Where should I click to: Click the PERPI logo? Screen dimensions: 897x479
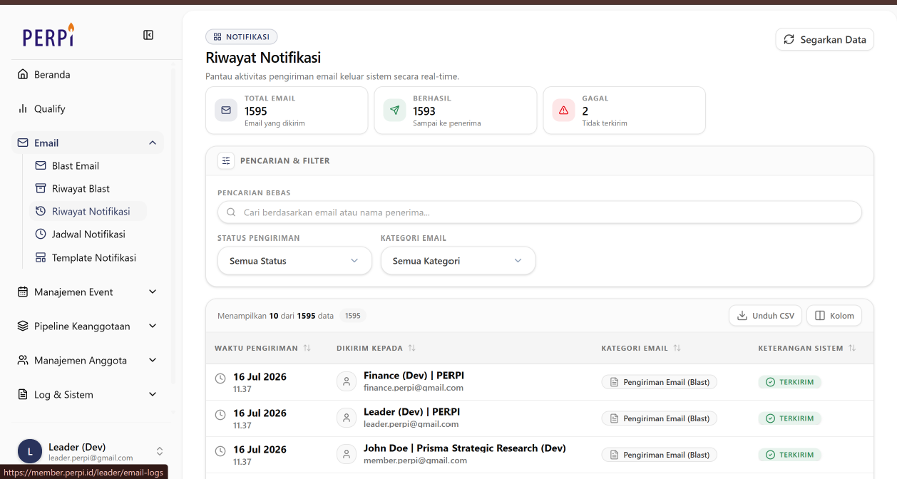point(48,35)
